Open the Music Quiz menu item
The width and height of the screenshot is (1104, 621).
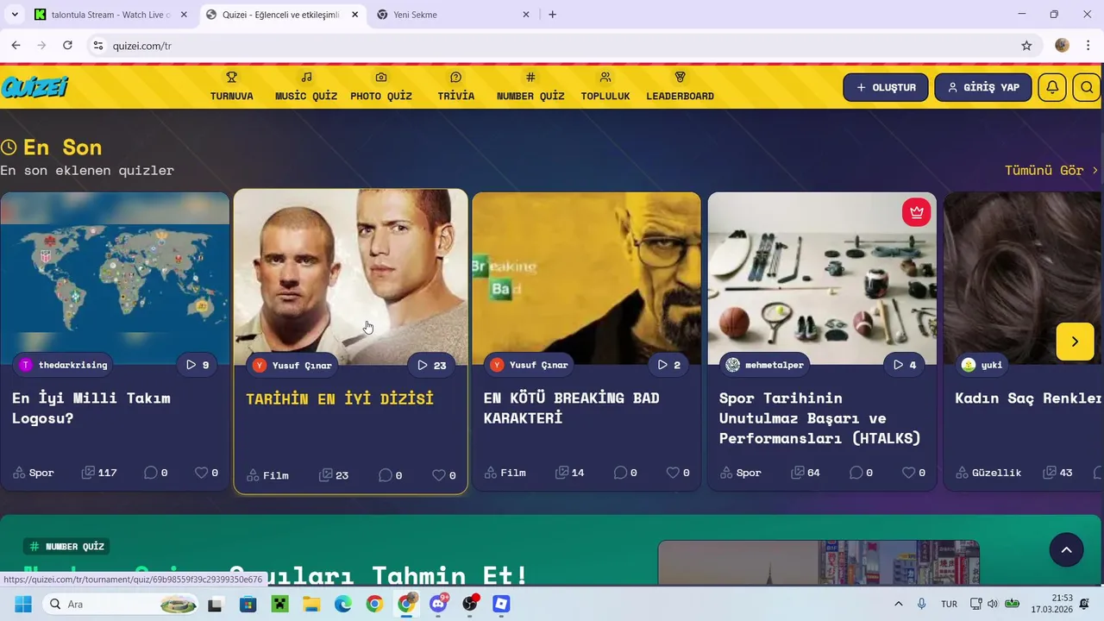(x=306, y=87)
